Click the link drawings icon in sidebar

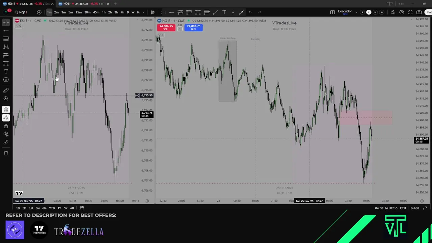pos(6,142)
